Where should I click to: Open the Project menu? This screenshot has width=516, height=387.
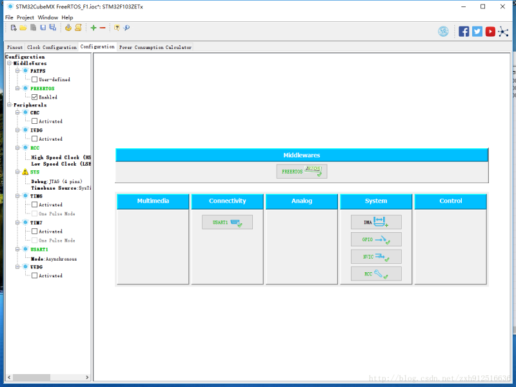(25, 17)
